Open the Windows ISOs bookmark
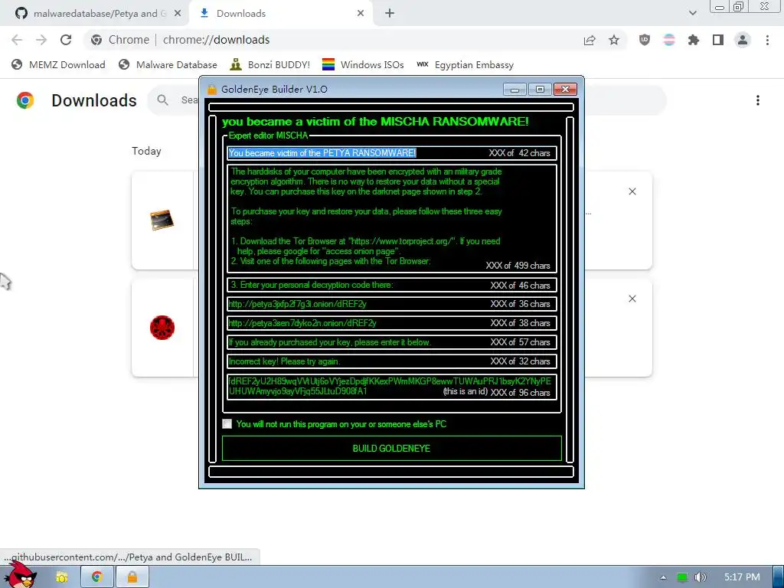 click(x=363, y=64)
